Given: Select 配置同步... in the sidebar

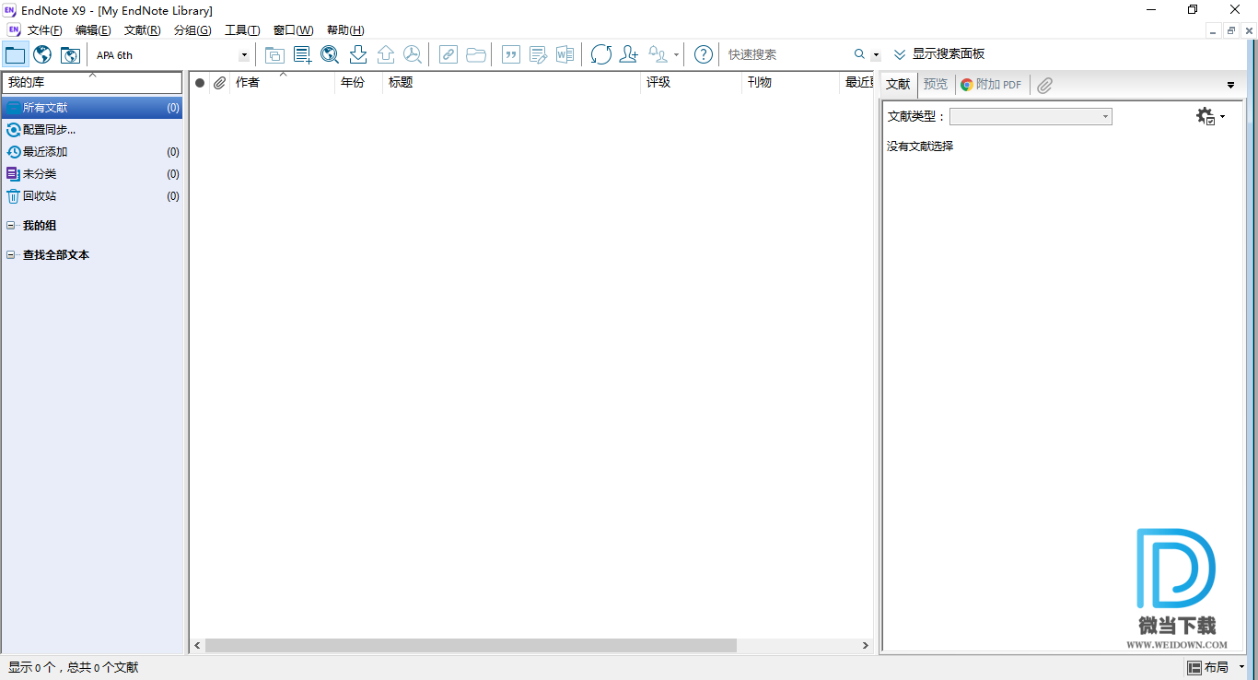Looking at the screenshot, I should [x=92, y=130].
